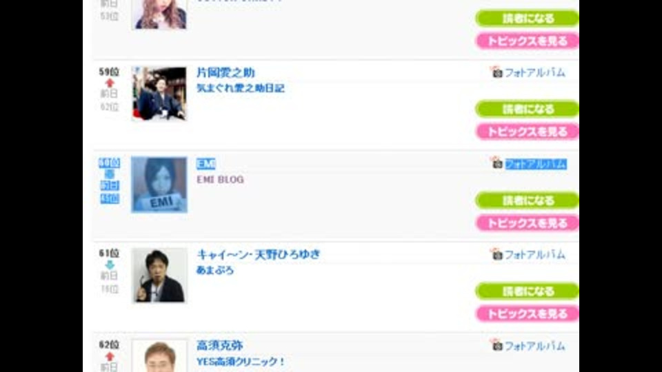Click トピックスを見る in 片岡愛之助 row

click(527, 132)
